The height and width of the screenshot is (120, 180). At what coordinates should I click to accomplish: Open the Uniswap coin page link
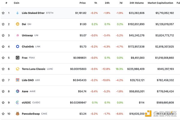[27, 35]
